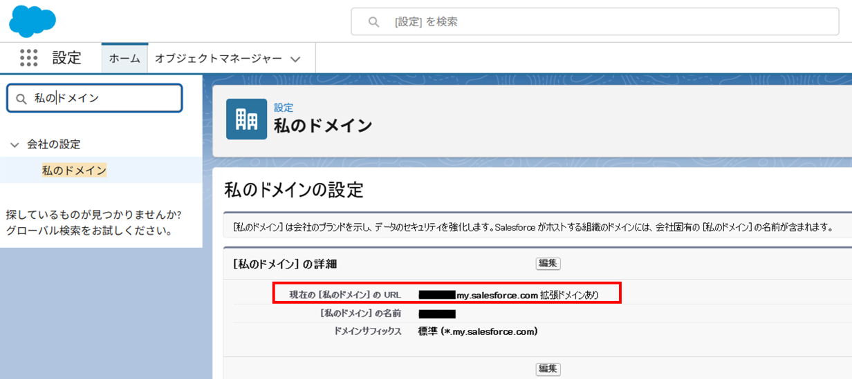852x379 pixels.
Task: Open the オブジェクトマネージャー tab
Action: (x=219, y=59)
